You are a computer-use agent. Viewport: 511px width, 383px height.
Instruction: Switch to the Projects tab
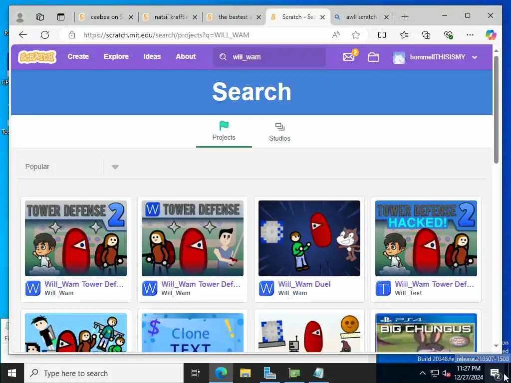point(224,131)
